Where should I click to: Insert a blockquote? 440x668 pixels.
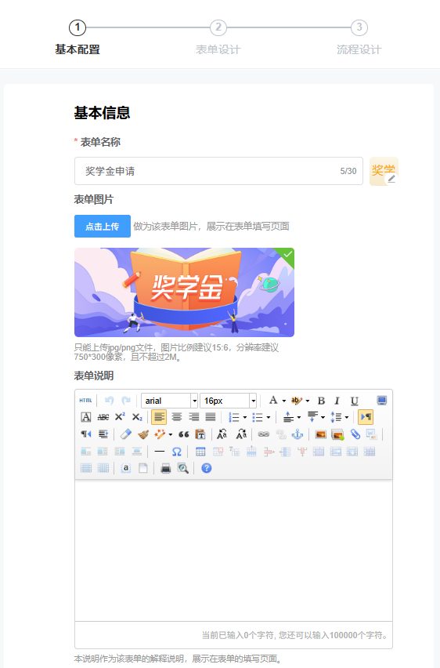point(183,434)
